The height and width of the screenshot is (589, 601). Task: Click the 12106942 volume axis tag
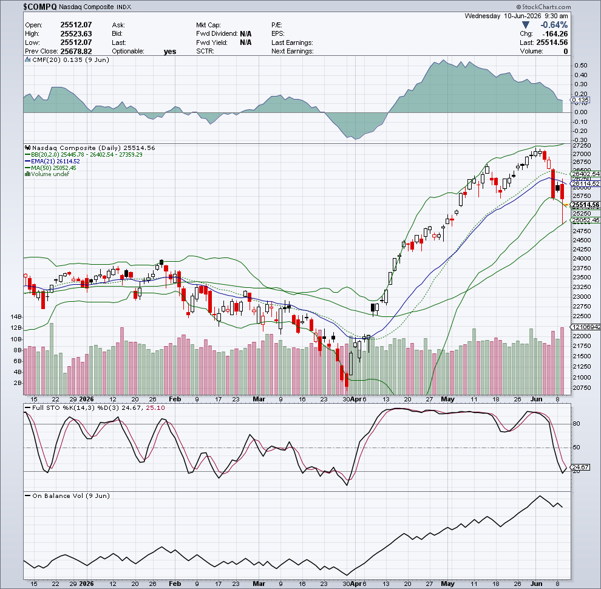point(586,327)
